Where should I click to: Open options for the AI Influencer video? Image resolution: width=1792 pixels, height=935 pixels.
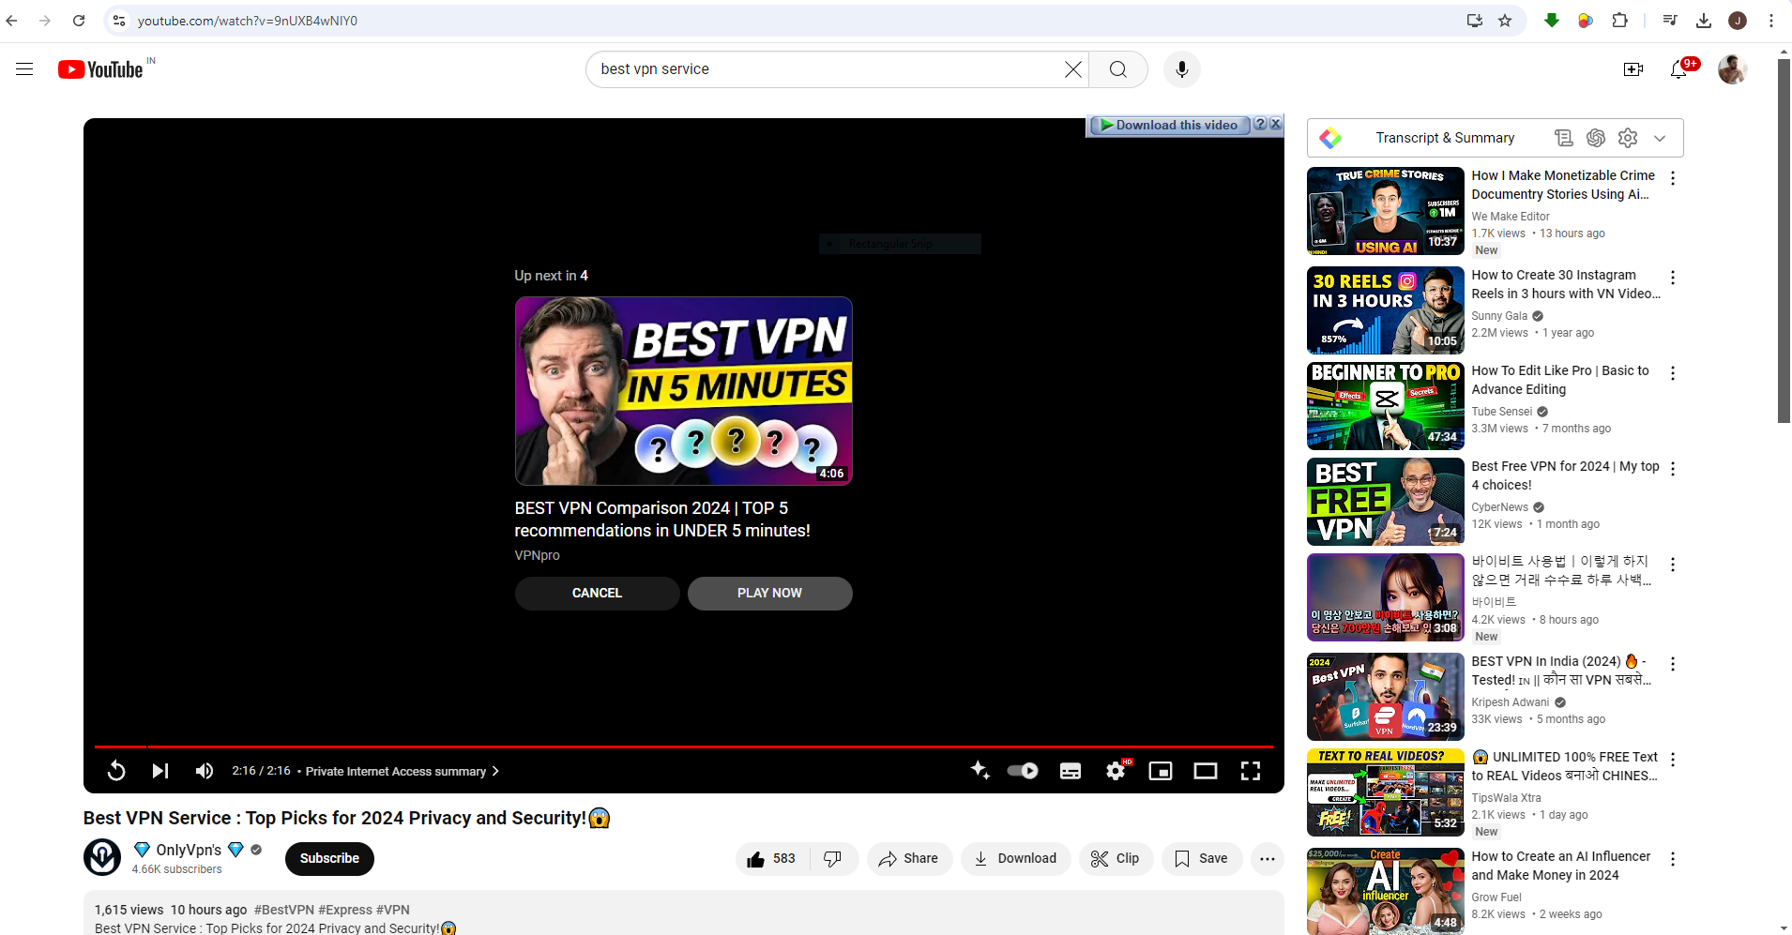pos(1673,859)
